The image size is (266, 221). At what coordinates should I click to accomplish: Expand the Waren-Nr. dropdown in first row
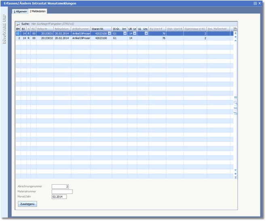click(x=109, y=34)
